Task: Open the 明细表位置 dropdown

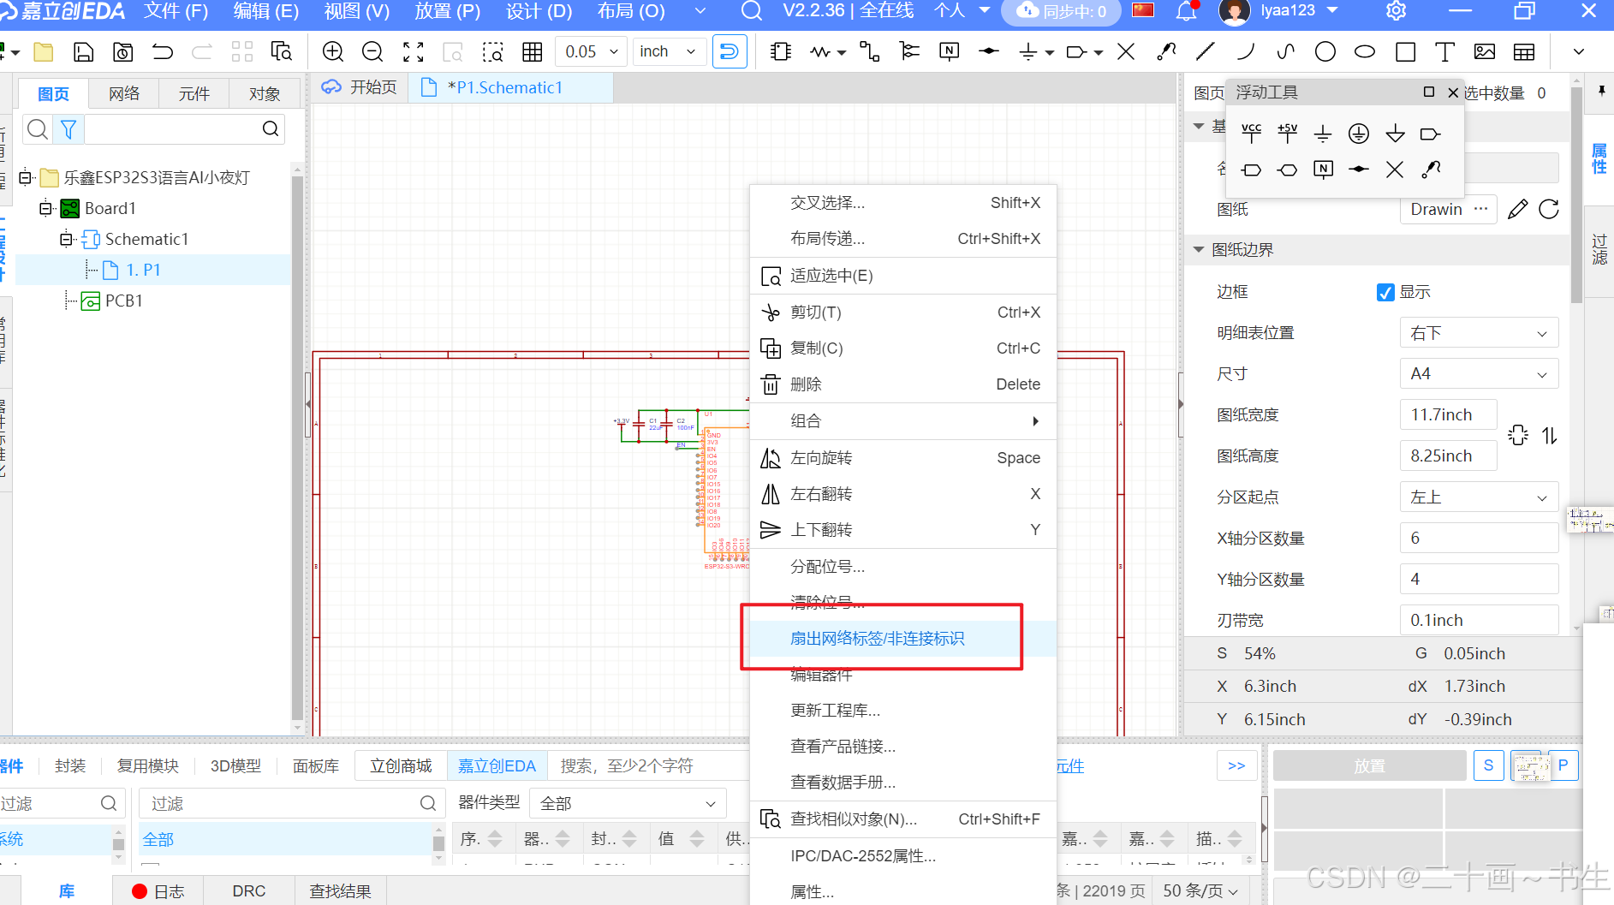Action: [x=1479, y=333]
